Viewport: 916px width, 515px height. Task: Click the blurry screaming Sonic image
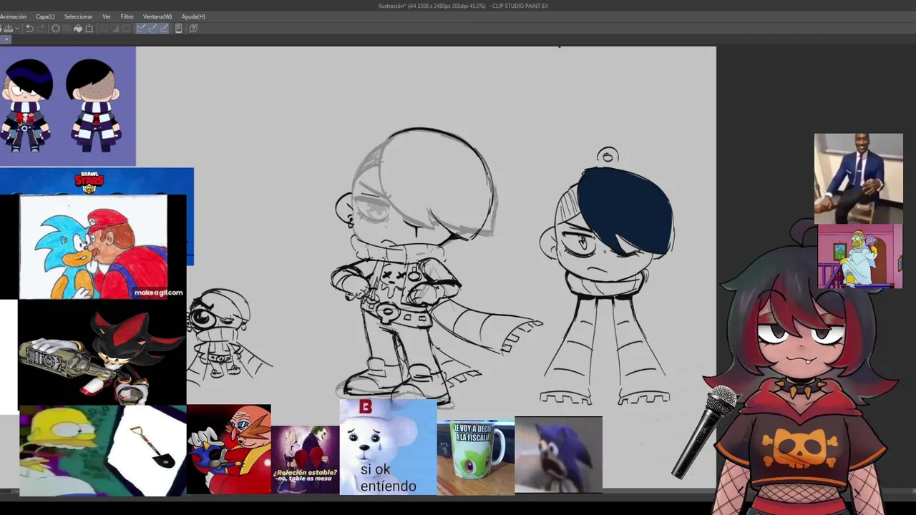coord(558,455)
